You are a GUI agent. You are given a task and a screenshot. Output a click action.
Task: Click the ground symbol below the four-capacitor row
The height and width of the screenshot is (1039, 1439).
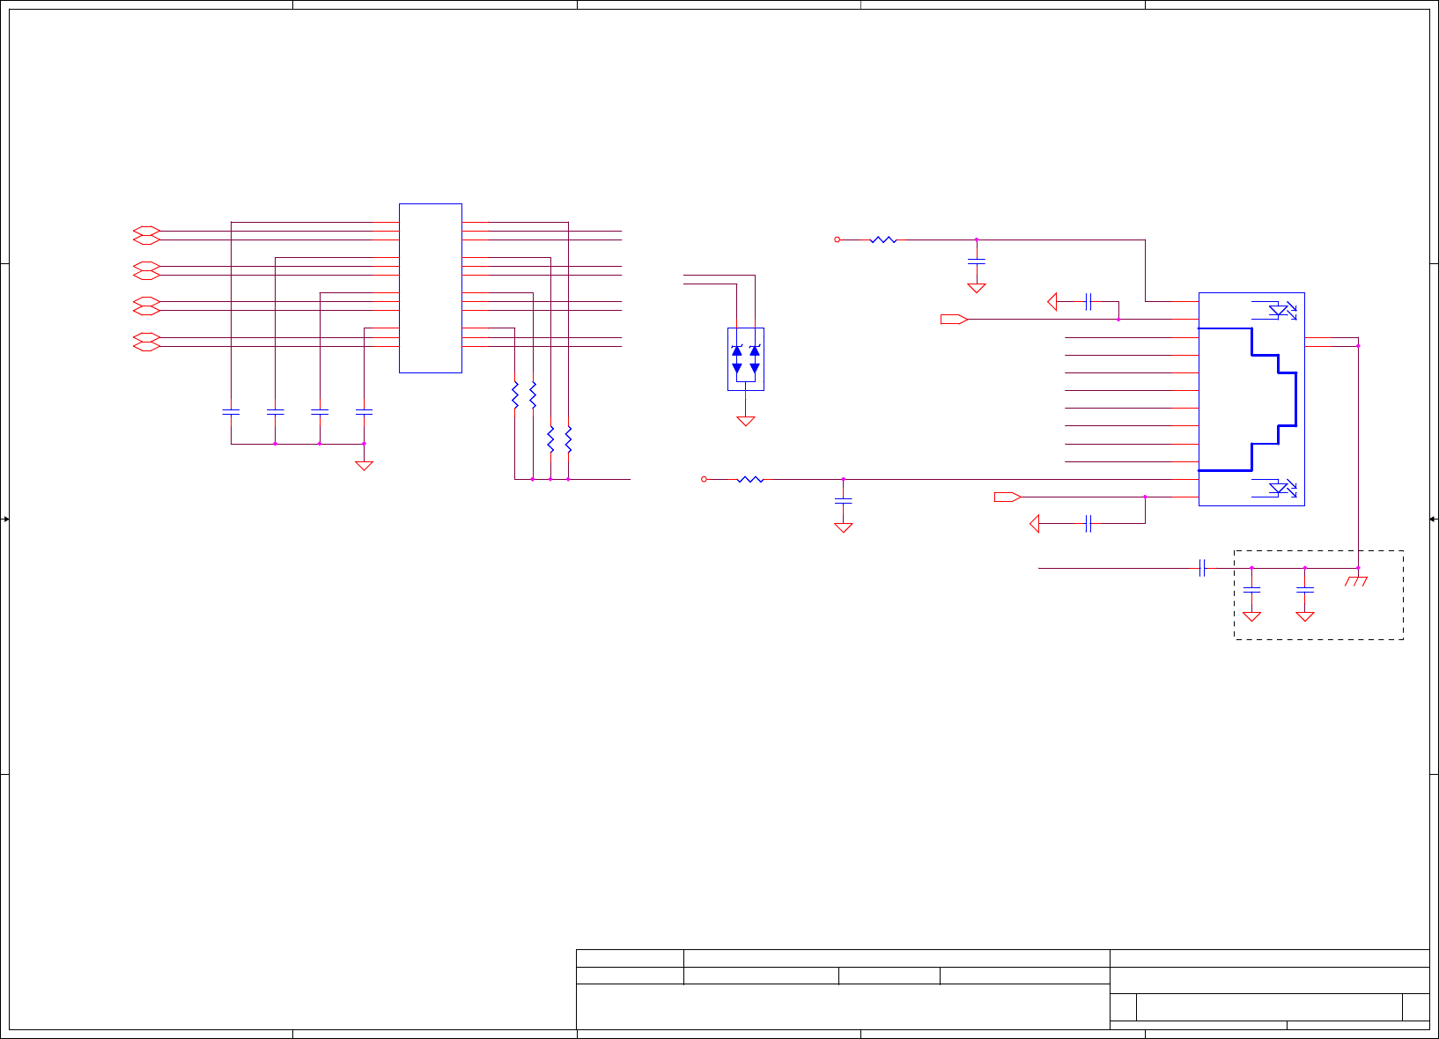click(x=364, y=466)
